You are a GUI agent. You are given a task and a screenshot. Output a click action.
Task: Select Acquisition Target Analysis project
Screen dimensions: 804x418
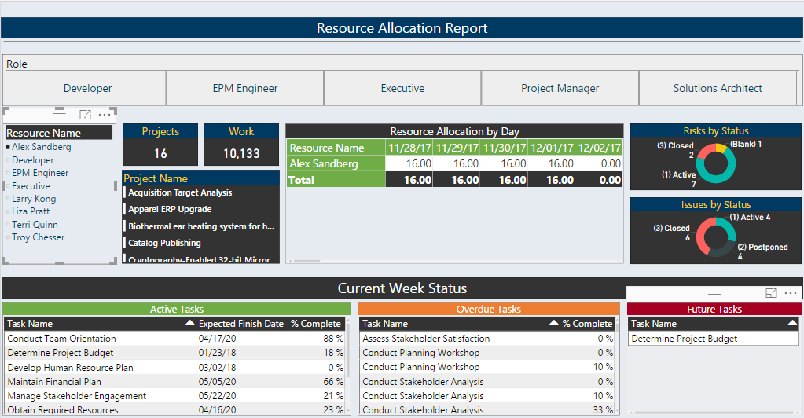(180, 192)
